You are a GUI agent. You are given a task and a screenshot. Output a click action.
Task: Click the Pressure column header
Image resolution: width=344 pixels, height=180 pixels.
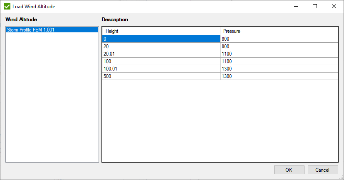(x=279, y=31)
